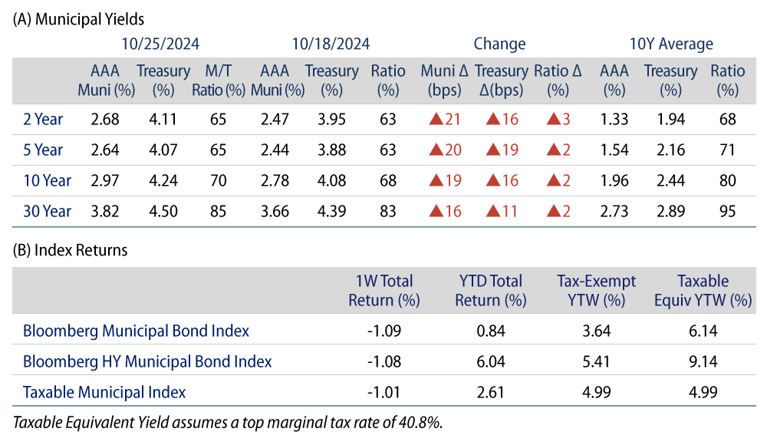The image size is (767, 445).
Task: Select the 10/18/2024 date header
Action: click(332, 44)
